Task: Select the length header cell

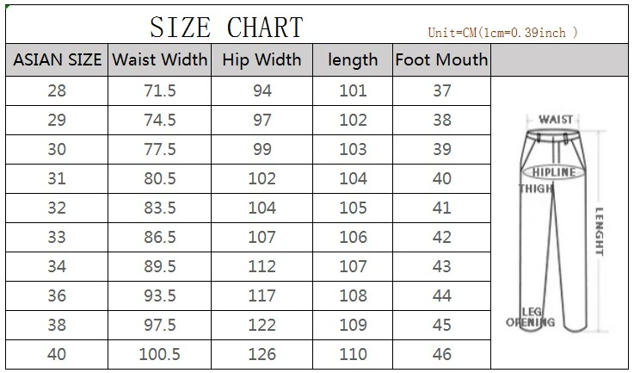Action: 353,60
